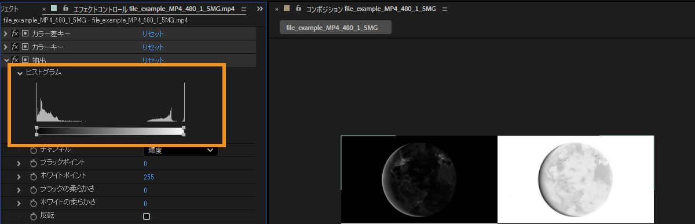Viewport: 695px width, 224px height.
Task: Click the inverted white Earth image in viewer
Action: coord(576,180)
